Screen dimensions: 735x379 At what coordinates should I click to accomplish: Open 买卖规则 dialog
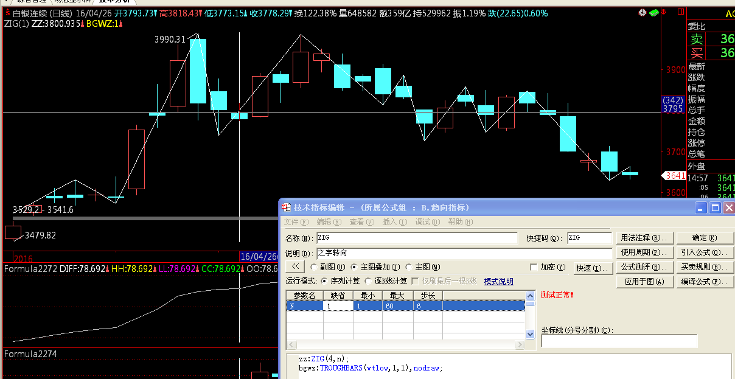705,267
